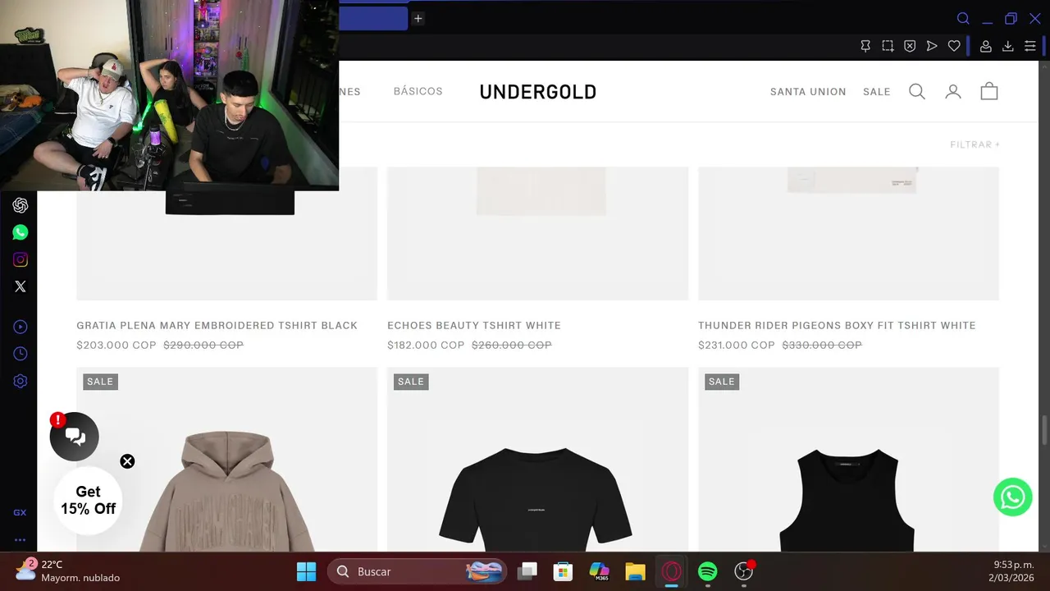
Task: Click the page vertical scrollbar thumb
Action: pos(1045,432)
